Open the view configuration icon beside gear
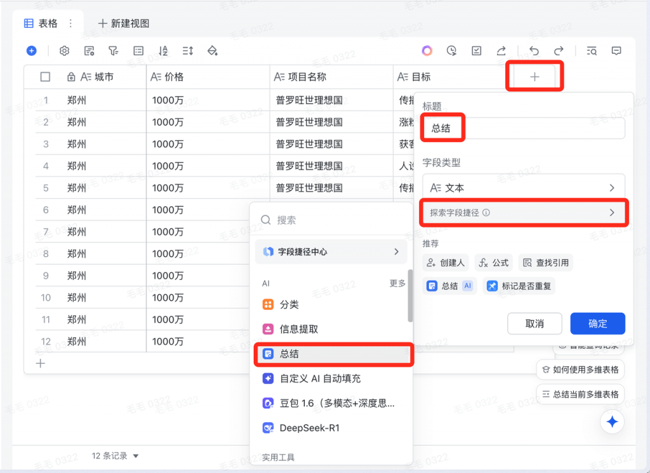 [x=89, y=51]
